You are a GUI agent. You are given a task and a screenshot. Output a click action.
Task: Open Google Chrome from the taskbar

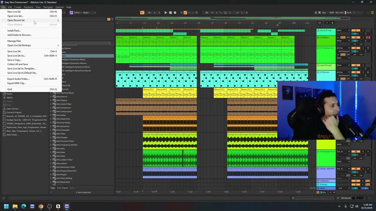pyautogui.click(x=41, y=206)
